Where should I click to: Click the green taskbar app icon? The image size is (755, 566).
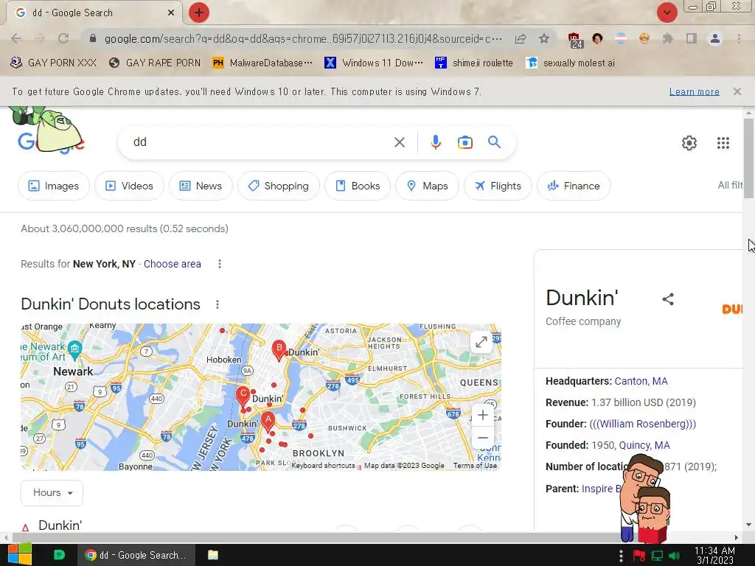tap(59, 555)
